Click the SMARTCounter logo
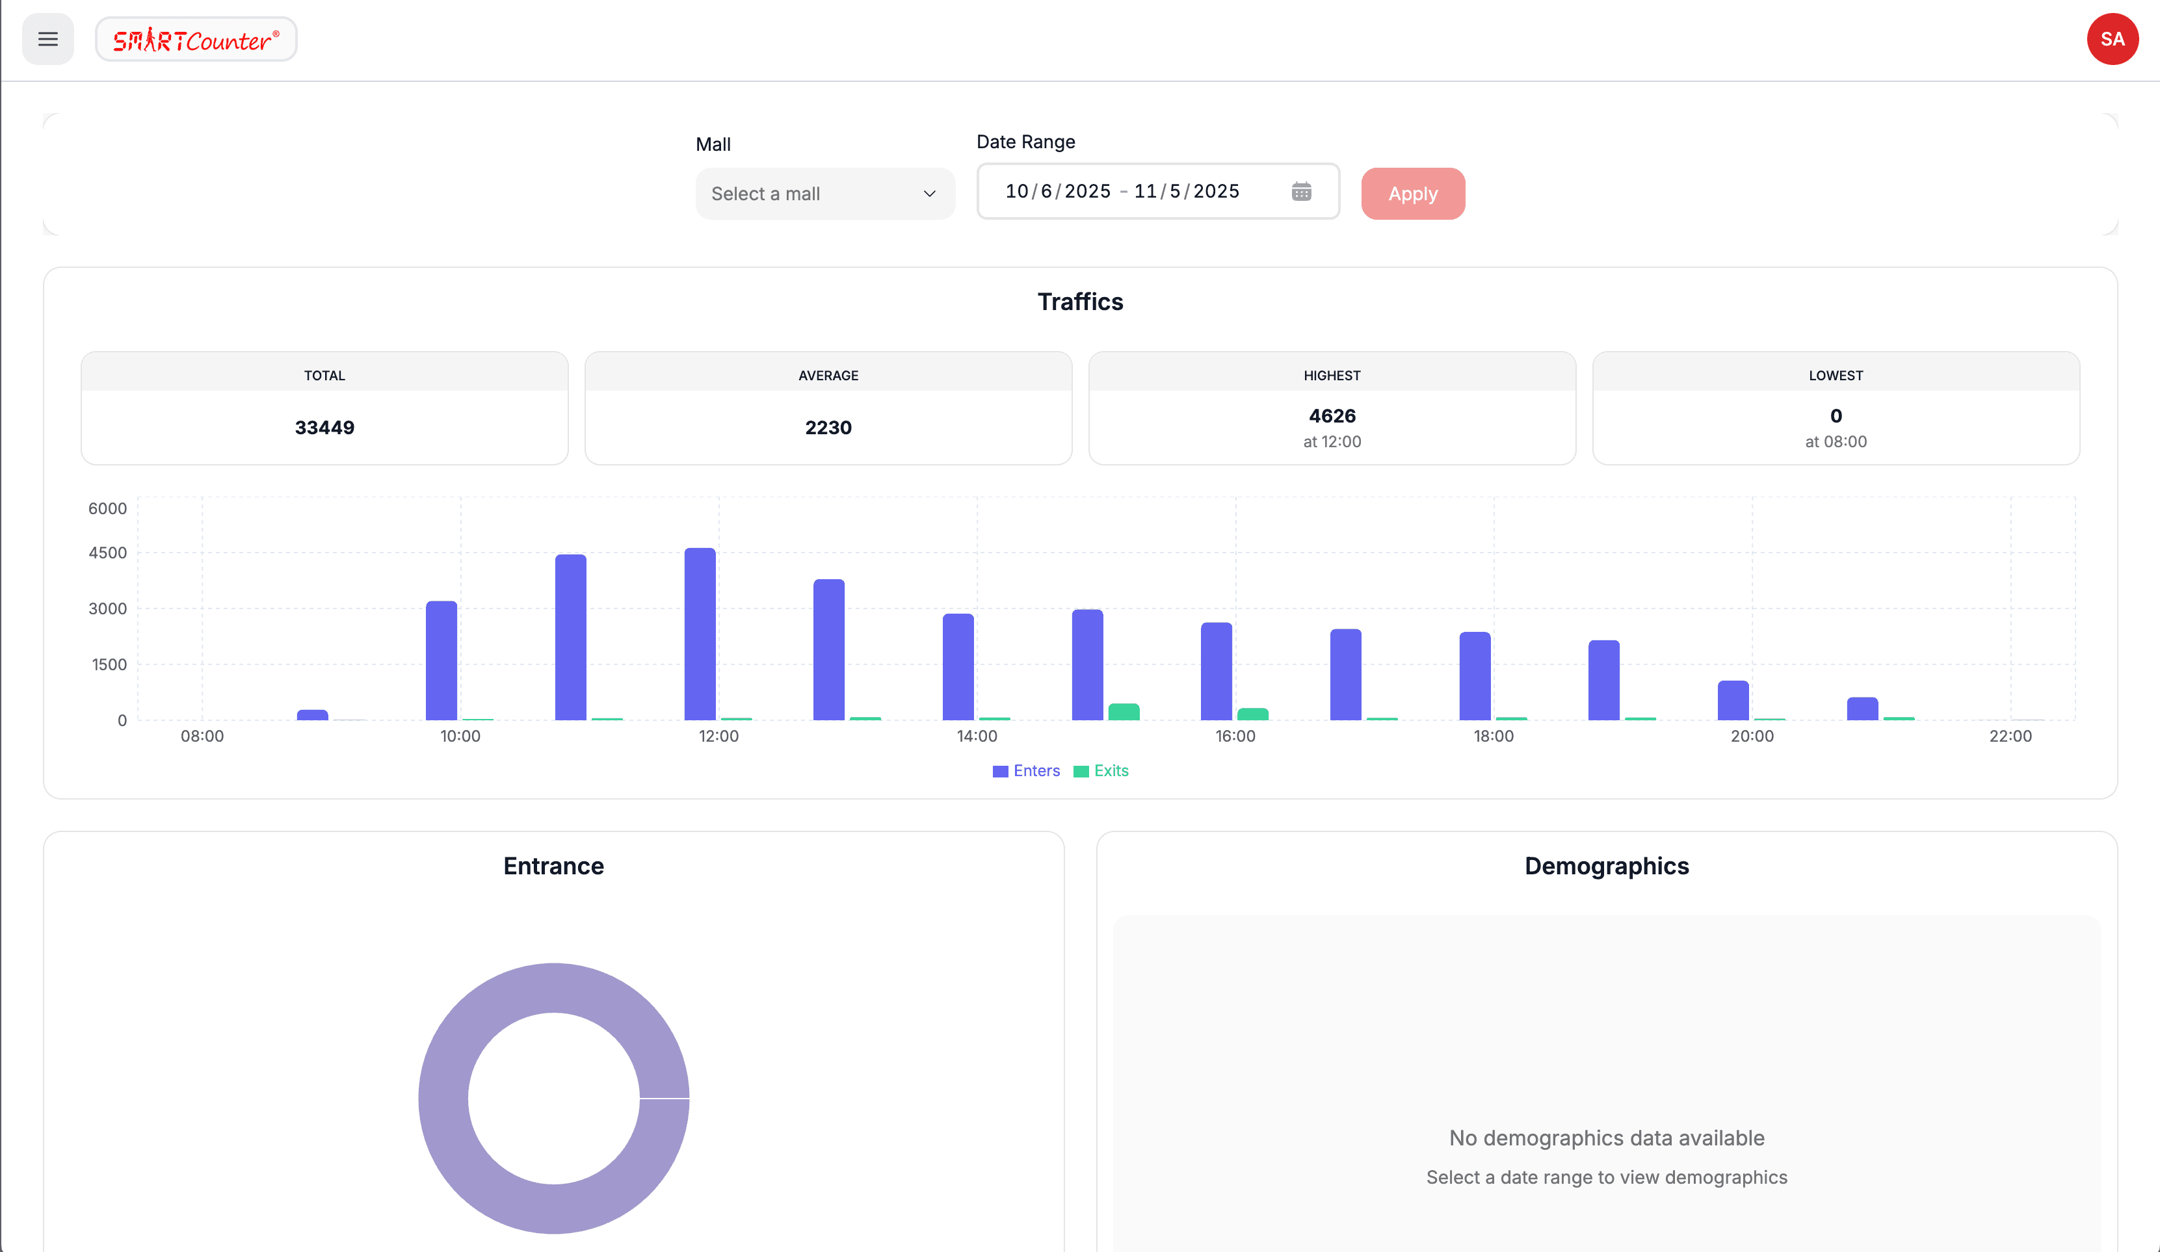This screenshot has height=1252, width=2160. tap(196, 40)
